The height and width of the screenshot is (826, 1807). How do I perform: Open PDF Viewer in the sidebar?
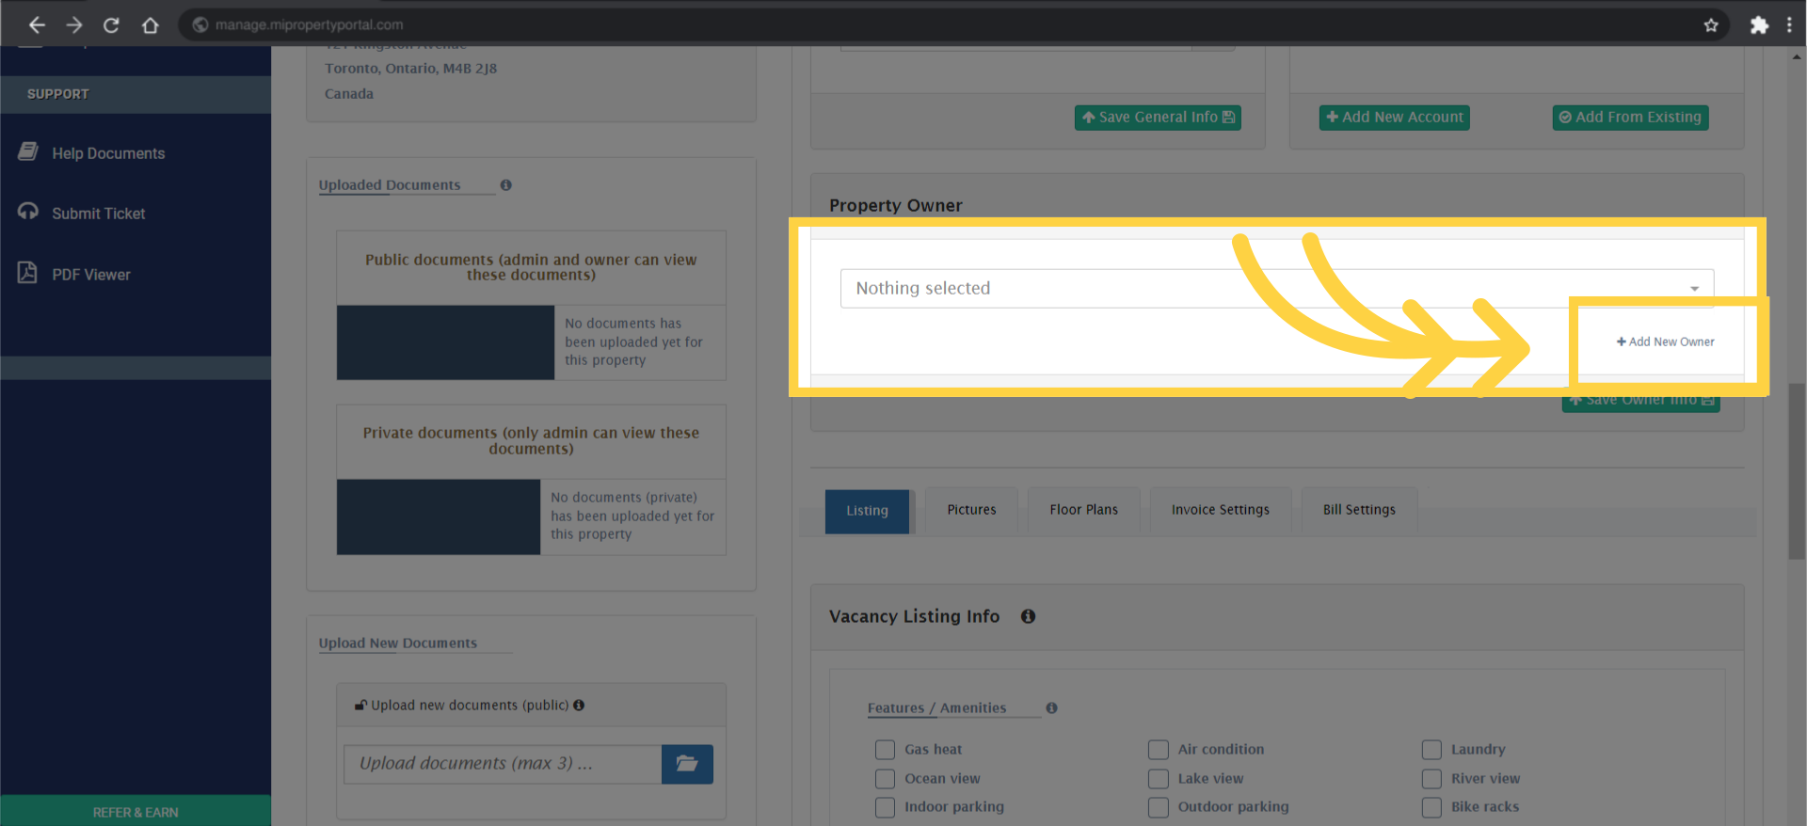click(x=91, y=275)
